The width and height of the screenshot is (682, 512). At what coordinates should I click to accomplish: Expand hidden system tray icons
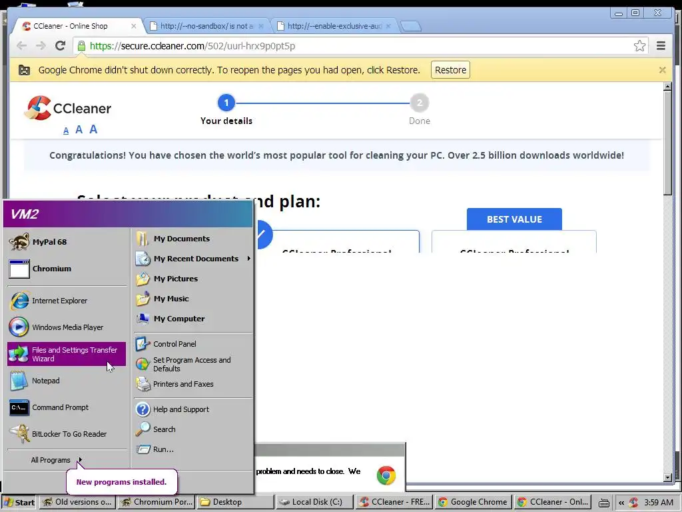tap(621, 503)
